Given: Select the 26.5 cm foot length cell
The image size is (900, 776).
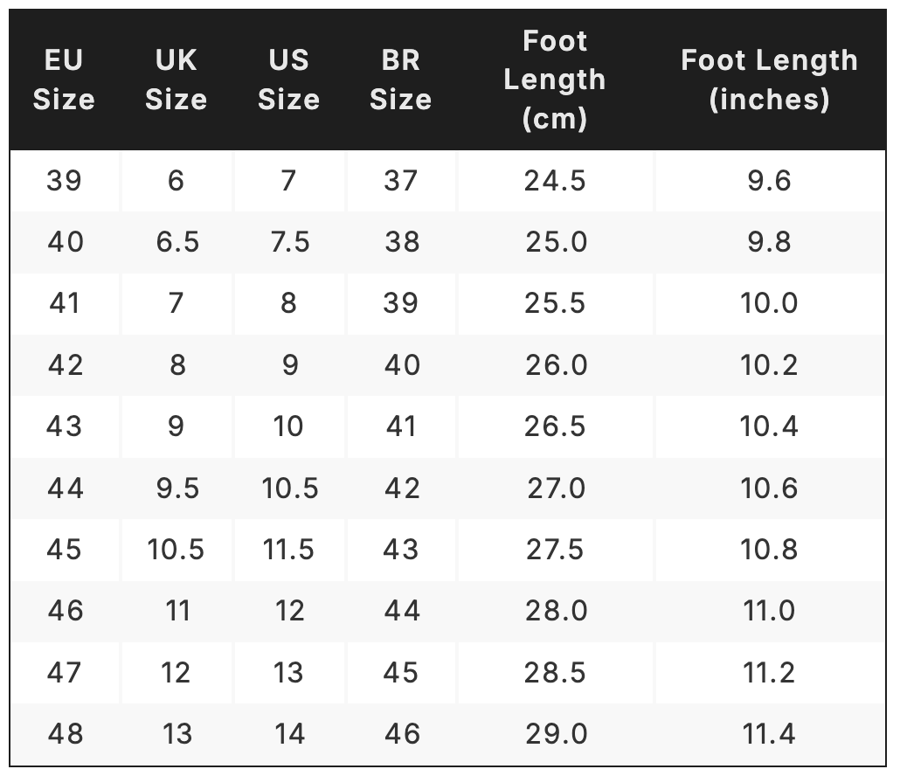Looking at the screenshot, I should pyautogui.click(x=556, y=426).
